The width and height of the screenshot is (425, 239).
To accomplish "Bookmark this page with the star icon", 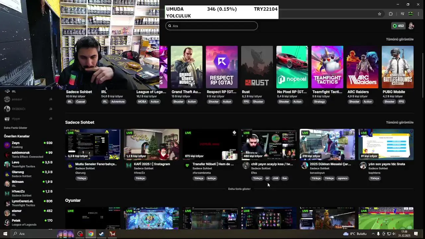I will coord(380,14).
